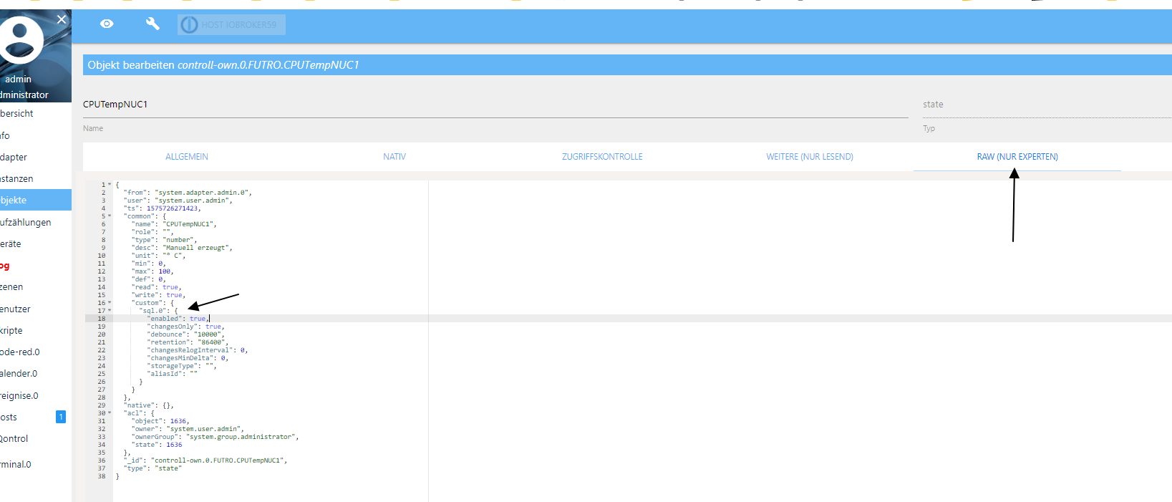This screenshot has height=502, width=1172.
Task: Click the "changesOnly": true line
Action: pos(185,327)
